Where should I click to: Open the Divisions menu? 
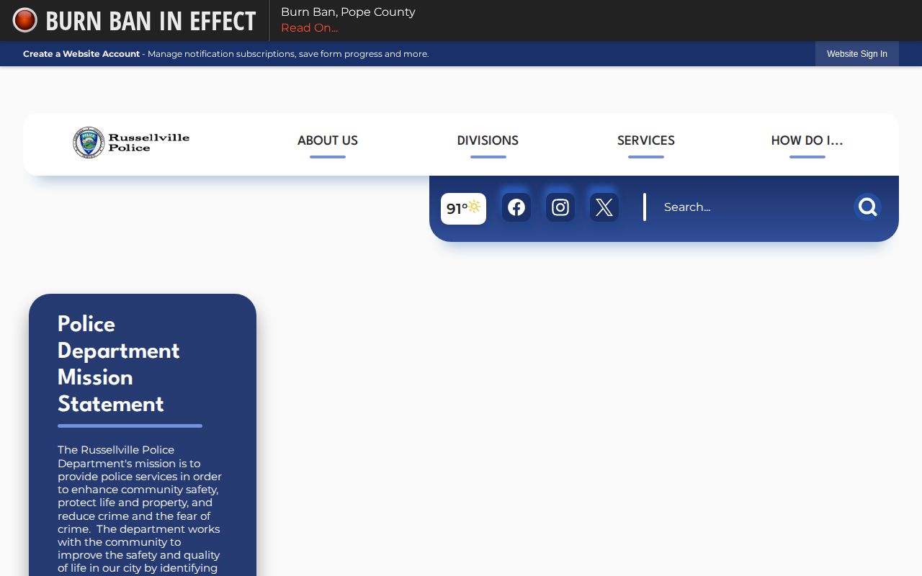click(488, 141)
